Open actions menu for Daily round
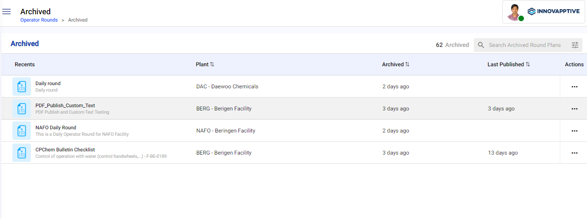 [574, 86]
